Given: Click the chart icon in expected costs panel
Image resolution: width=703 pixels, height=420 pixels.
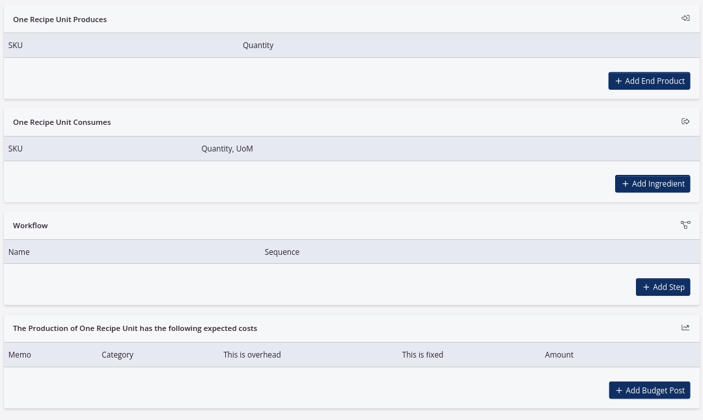Looking at the screenshot, I should point(685,328).
